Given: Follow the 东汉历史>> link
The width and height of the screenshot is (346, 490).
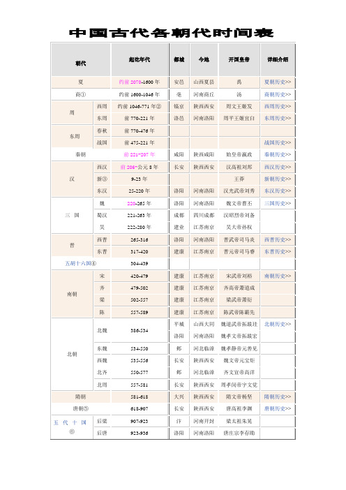Looking at the screenshot, I should pos(278,191).
